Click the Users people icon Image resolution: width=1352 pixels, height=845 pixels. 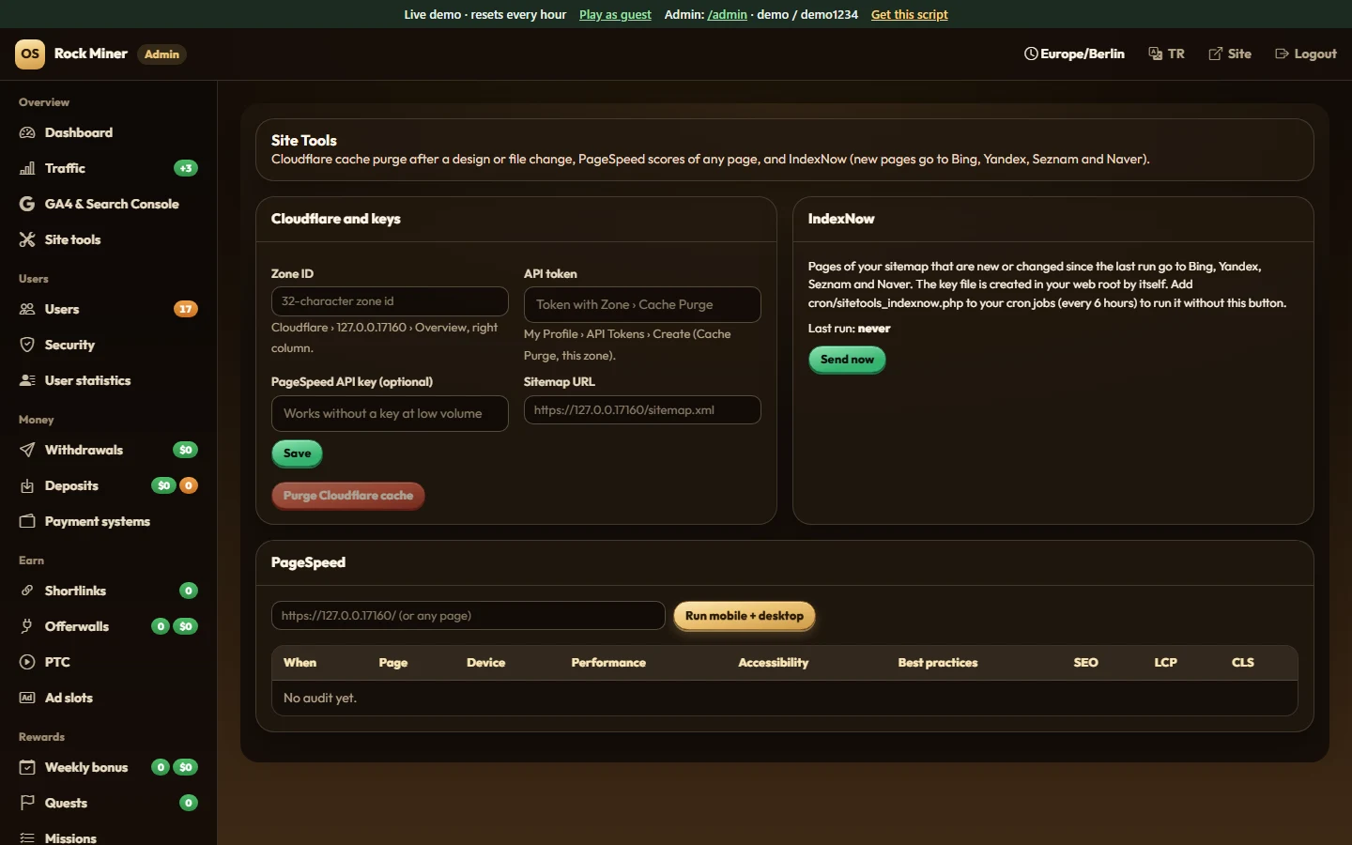(27, 309)
